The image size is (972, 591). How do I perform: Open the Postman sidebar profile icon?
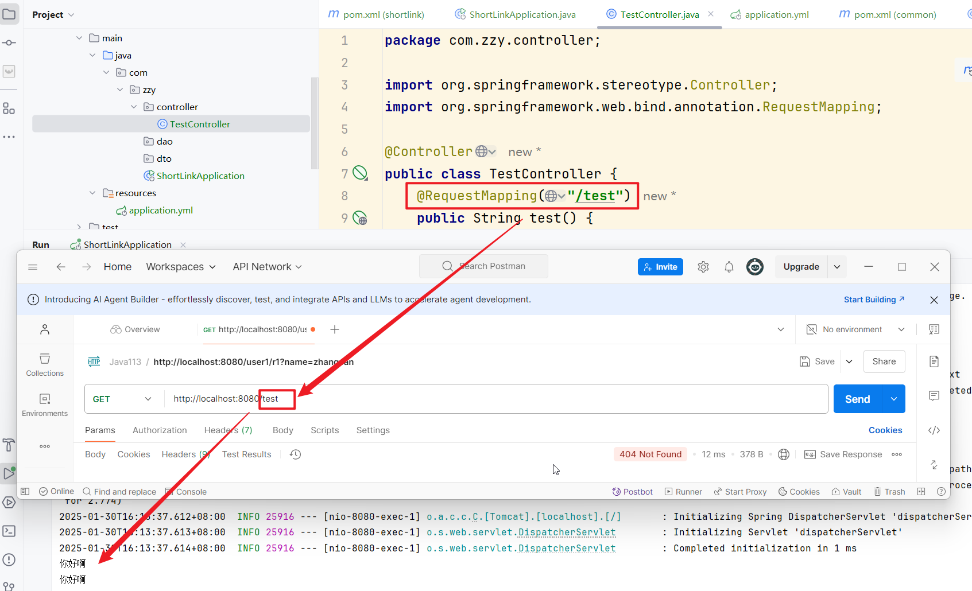click(x=45, y=329)
